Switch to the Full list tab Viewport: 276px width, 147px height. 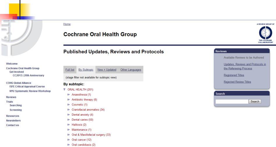70,70
